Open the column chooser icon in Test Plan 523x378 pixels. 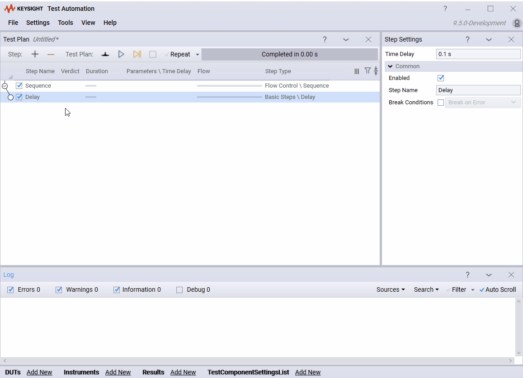click(x=357, y=71)
